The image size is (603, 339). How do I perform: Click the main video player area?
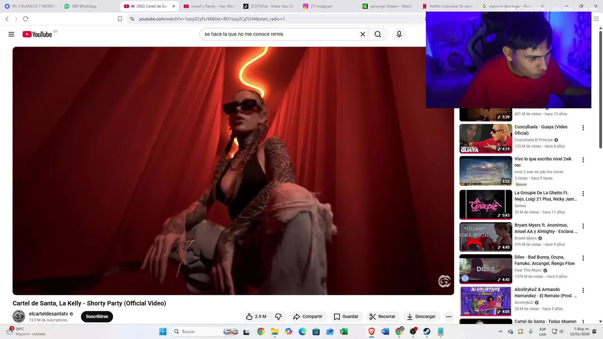[x=233, y=170]
